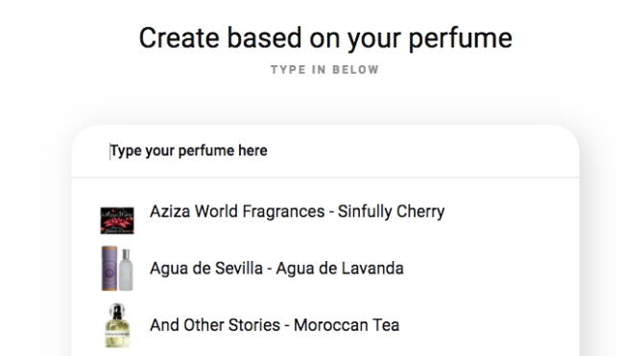The height and width of the screenshot is (356, 624).
Task: Click the Aziza Sinfully Cherry product thumbnail
Action: point(117,221)
